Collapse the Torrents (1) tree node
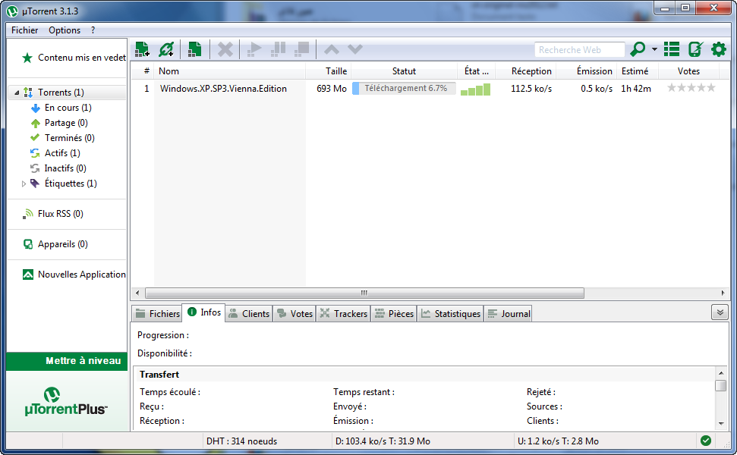Viewport: 737px width, 455px height. click(x=17, y=93)
